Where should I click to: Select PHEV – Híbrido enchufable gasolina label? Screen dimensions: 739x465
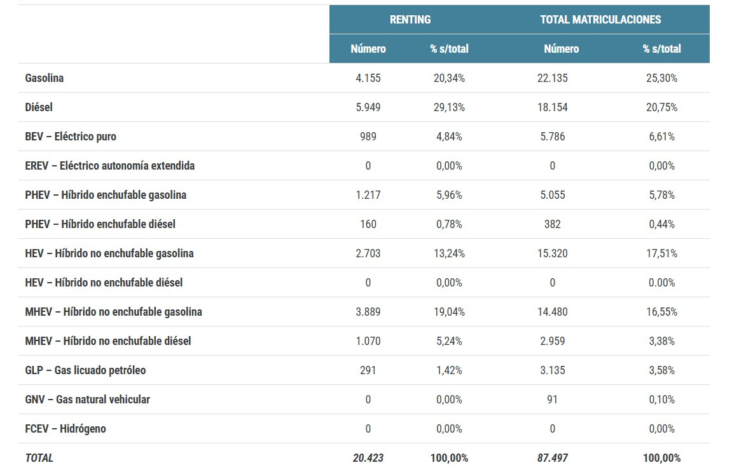106,195
